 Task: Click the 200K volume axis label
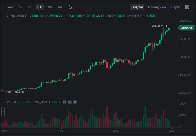click(183, 104)
